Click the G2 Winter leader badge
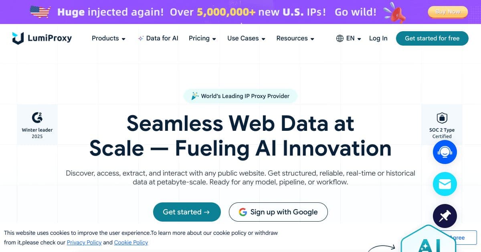Screen dimensions: 481x252 pos(37,124)
